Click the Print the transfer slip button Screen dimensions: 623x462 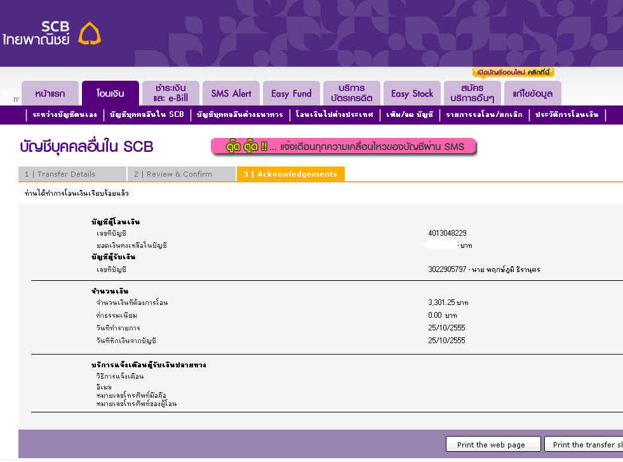584,444
